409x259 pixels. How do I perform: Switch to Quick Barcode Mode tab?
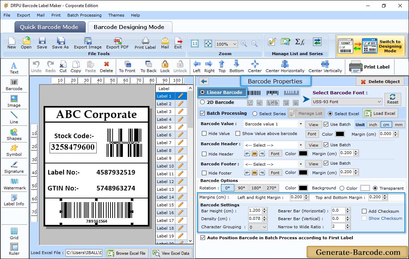click(x=50, y=27)
